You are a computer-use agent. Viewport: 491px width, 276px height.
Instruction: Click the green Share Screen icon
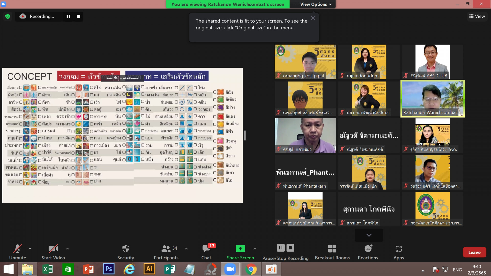[240, 248]
